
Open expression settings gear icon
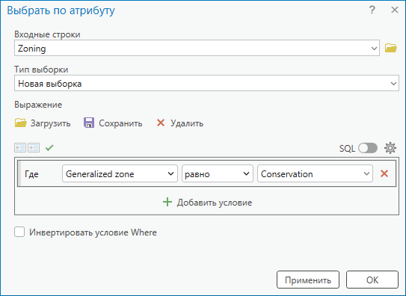pyautogui.click(x=390, y=148)
